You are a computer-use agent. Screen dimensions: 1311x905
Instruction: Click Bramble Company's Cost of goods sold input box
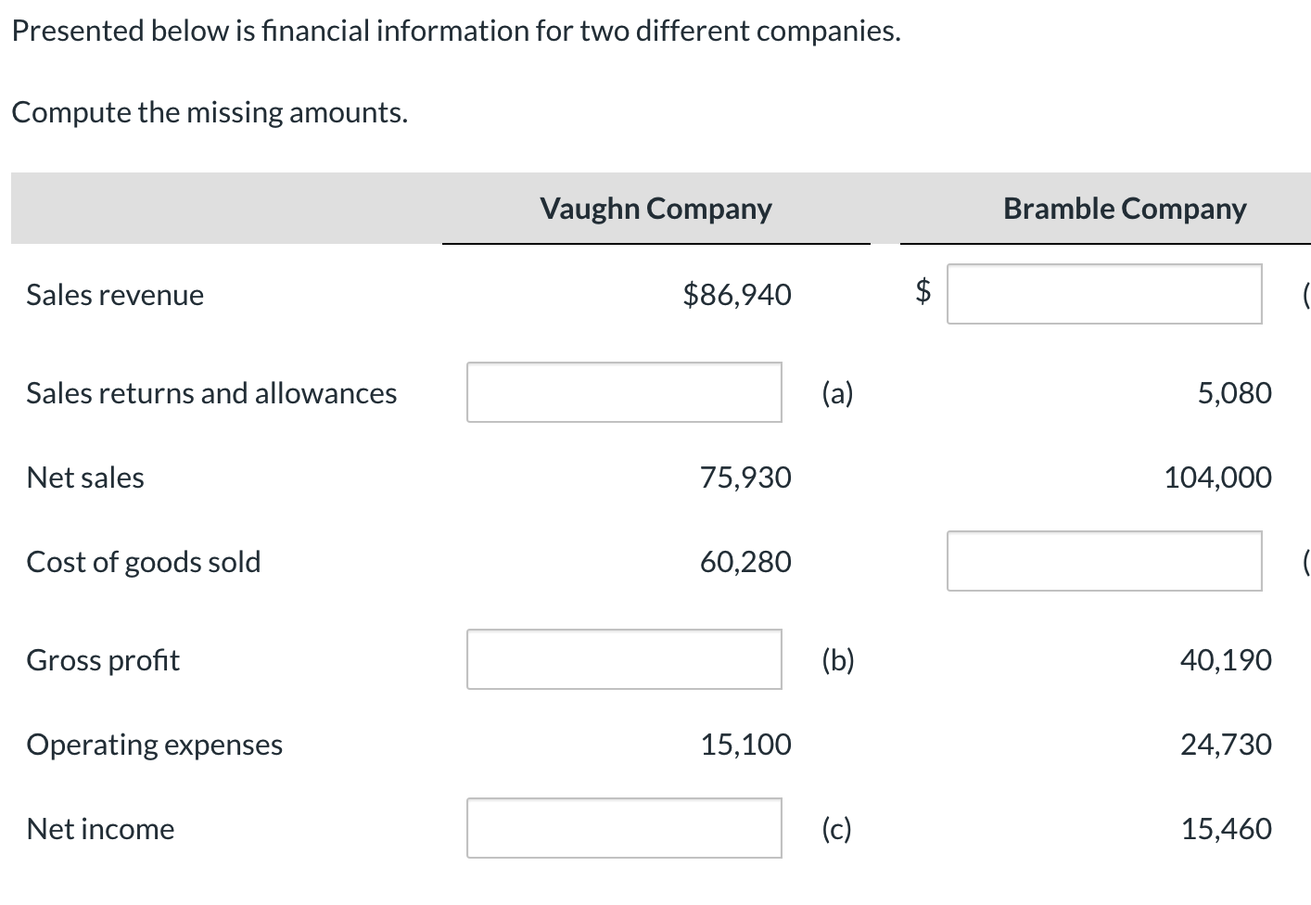pyautogui.click(x=1103, y=561)
